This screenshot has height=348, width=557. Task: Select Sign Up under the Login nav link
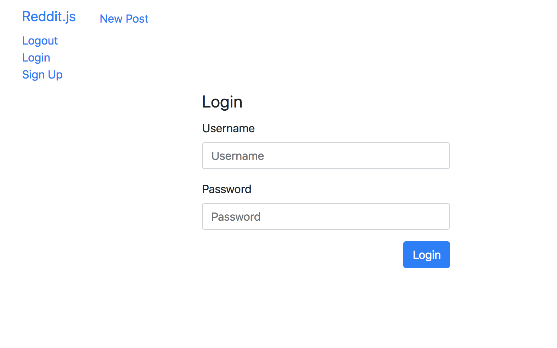click(42, 75)
